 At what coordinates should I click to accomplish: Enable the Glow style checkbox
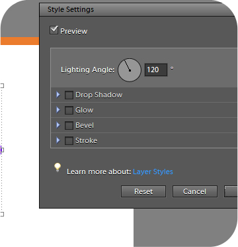69,110
